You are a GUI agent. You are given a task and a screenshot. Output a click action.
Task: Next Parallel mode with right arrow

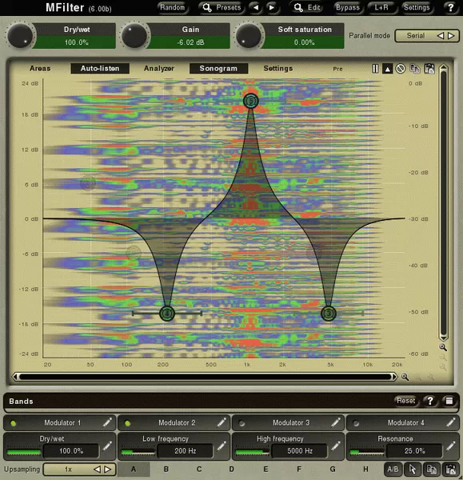(x=451, y=36)
